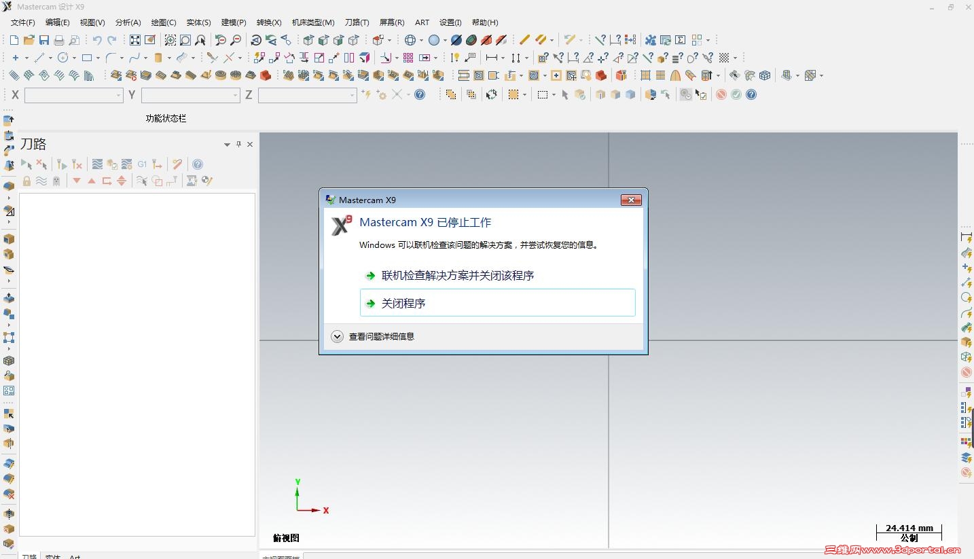Open the 机床类型(M) menu
Screen dimensions: 974x559
(x=313, y=22)
